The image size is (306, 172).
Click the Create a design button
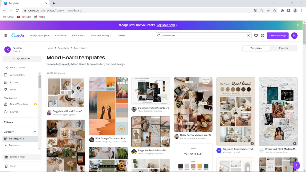[278, 36]
